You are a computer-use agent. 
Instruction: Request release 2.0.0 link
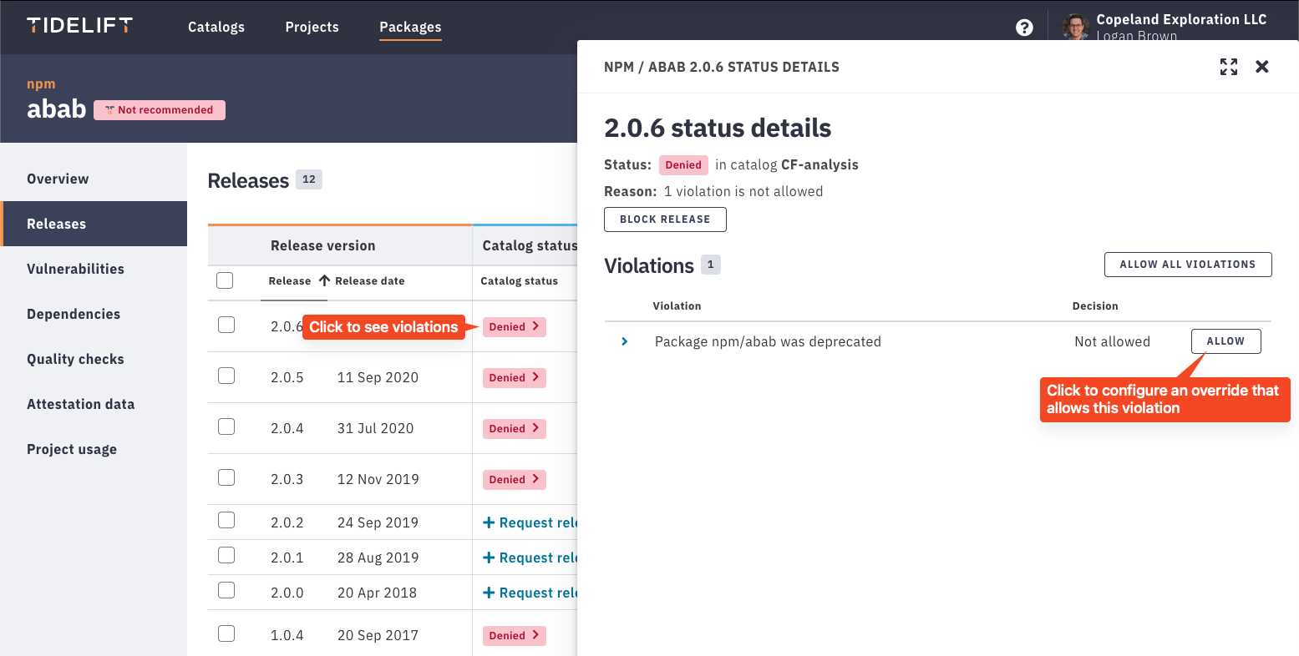(530, 593)
